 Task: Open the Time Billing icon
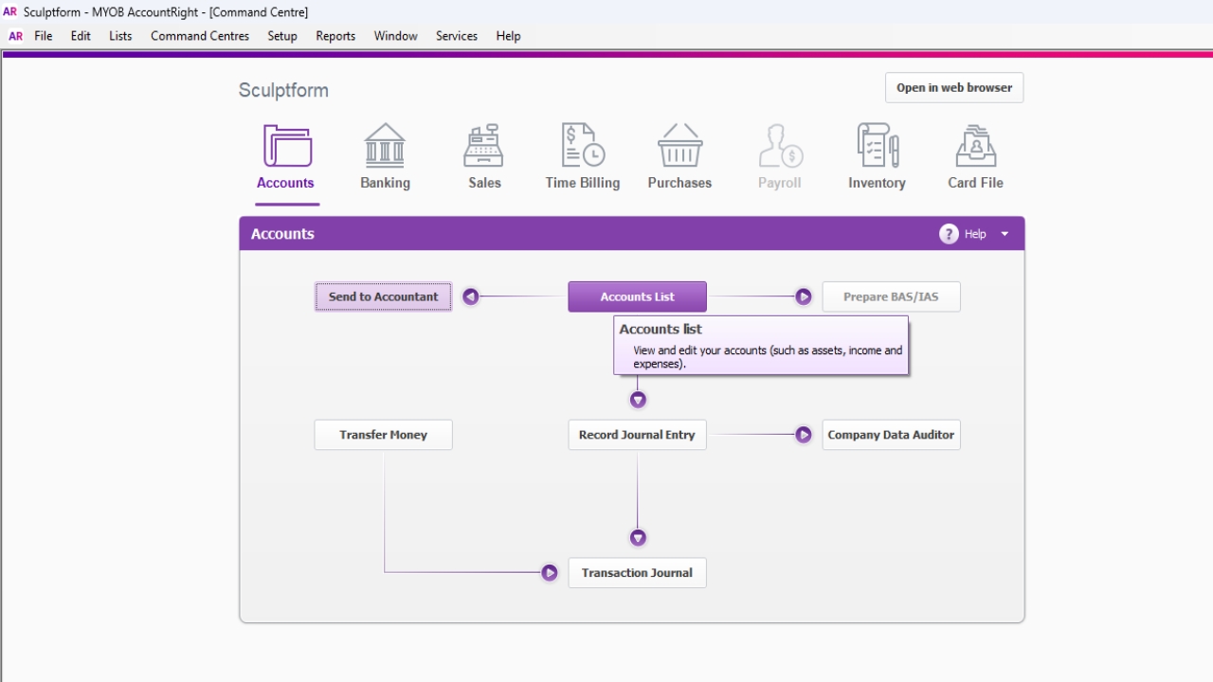(582, 147)
